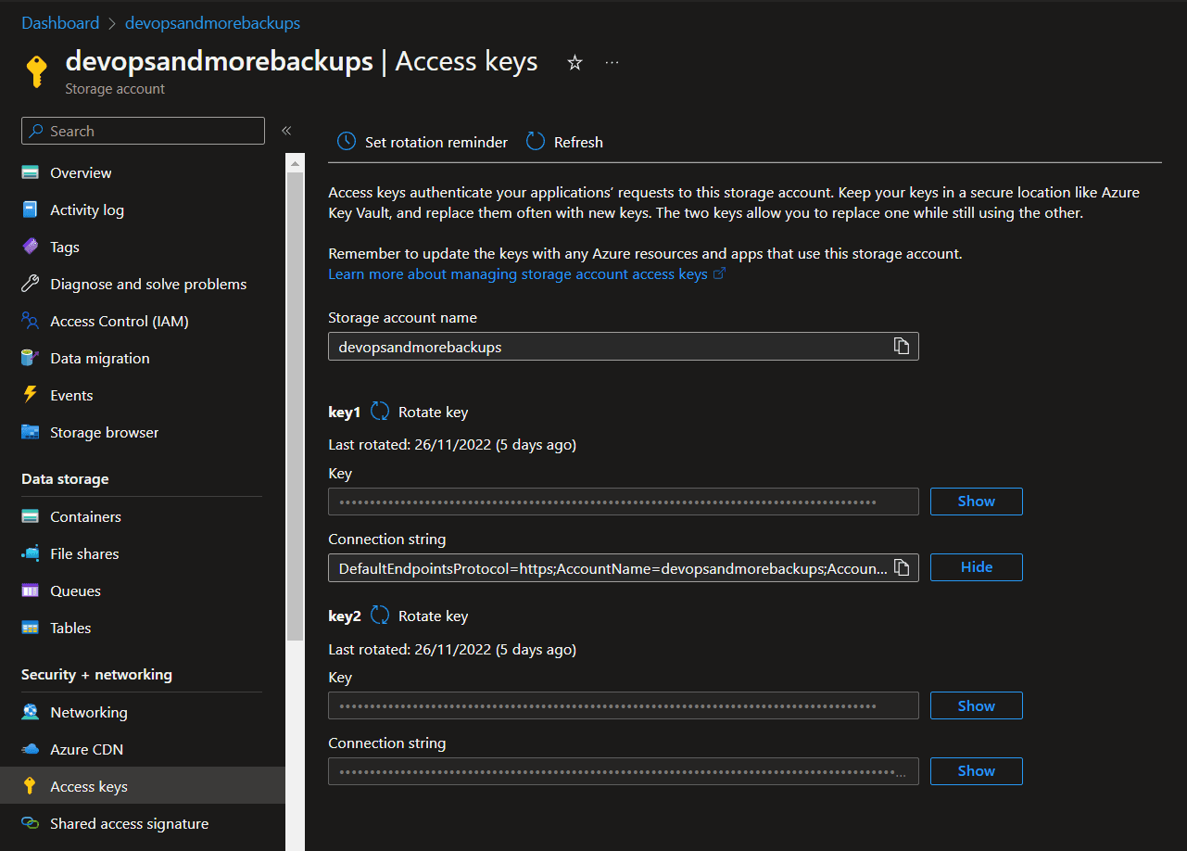Copy the key1 connection string
This screenshot has width=1187, height=851.
pyautogui.click(x=900, y=566)
